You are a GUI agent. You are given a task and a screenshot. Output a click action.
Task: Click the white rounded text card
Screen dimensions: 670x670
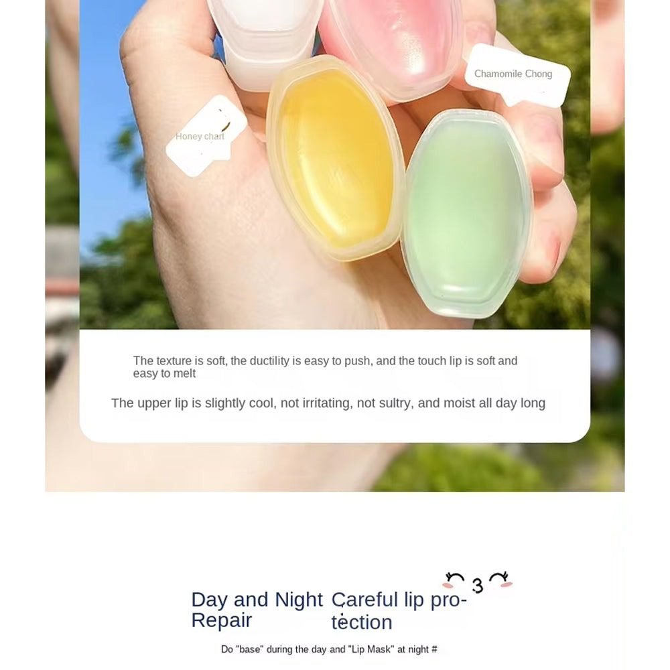[335, 385]
